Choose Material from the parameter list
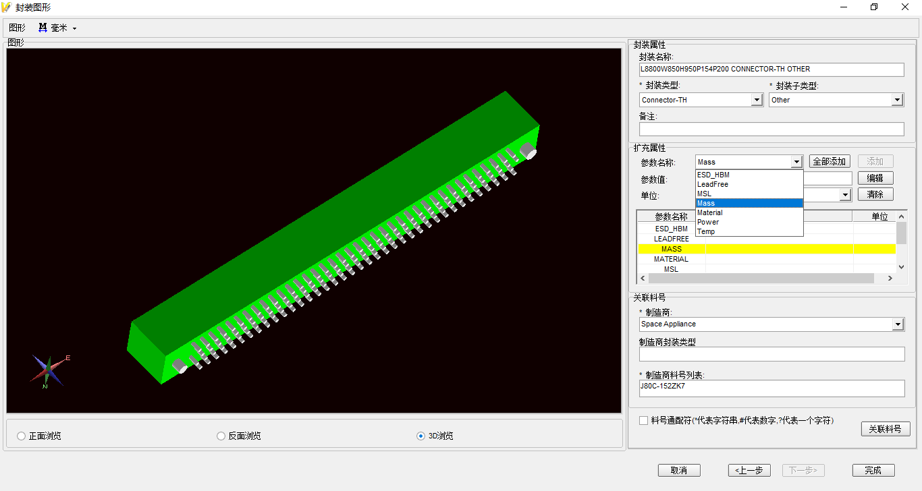This screenshot has width=922, height=491. (x=710, y=212)
